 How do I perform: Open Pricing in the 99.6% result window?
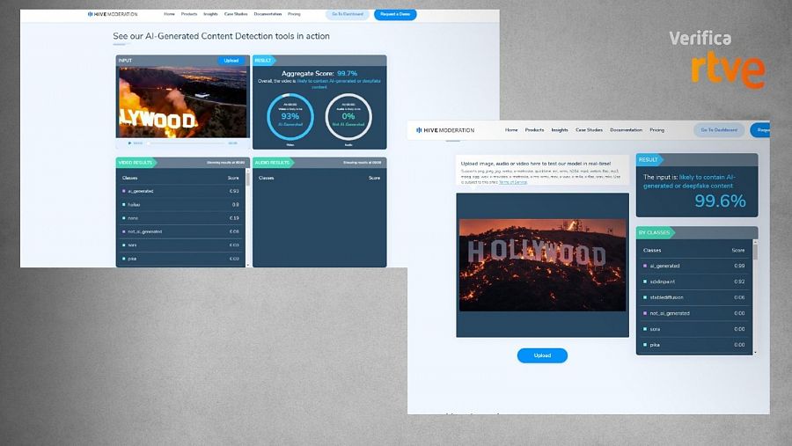(x=656, y=129)
